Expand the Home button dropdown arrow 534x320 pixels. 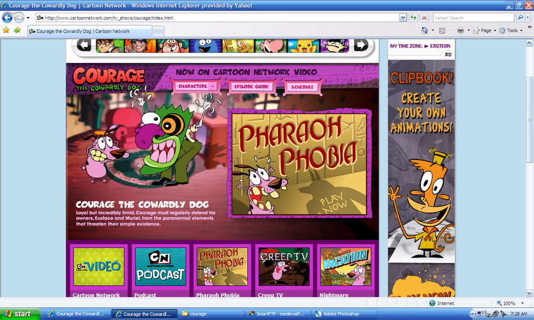(433, 30)
